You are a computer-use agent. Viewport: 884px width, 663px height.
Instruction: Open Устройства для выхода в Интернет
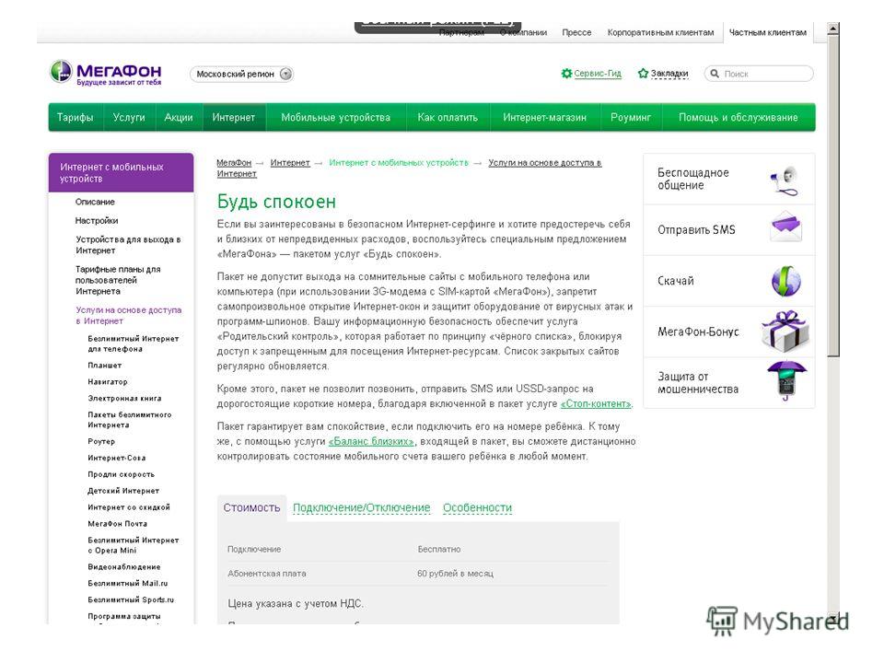[x=128, y=245]
